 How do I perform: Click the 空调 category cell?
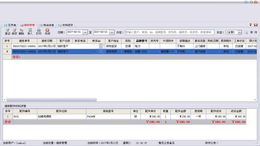click(128, 46)
